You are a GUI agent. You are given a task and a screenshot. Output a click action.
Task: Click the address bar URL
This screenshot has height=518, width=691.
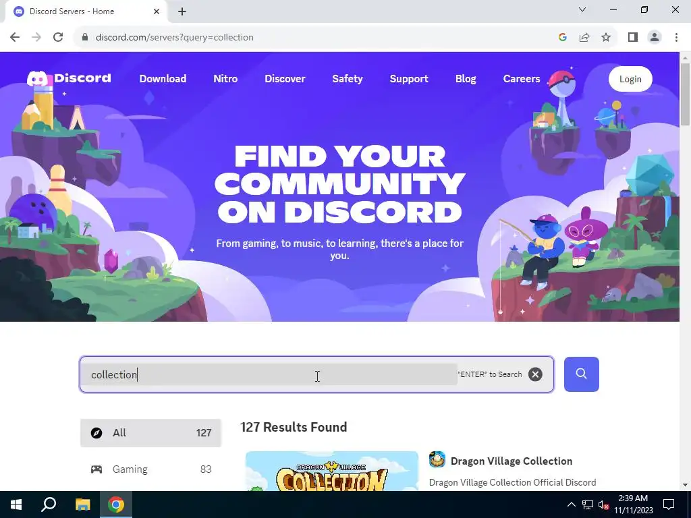175,38
